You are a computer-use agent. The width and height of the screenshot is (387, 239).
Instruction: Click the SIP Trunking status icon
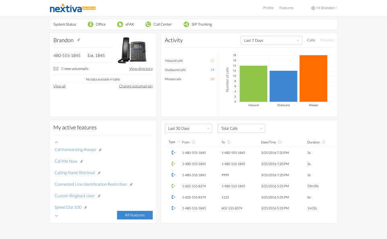click(x=186, y=25)
